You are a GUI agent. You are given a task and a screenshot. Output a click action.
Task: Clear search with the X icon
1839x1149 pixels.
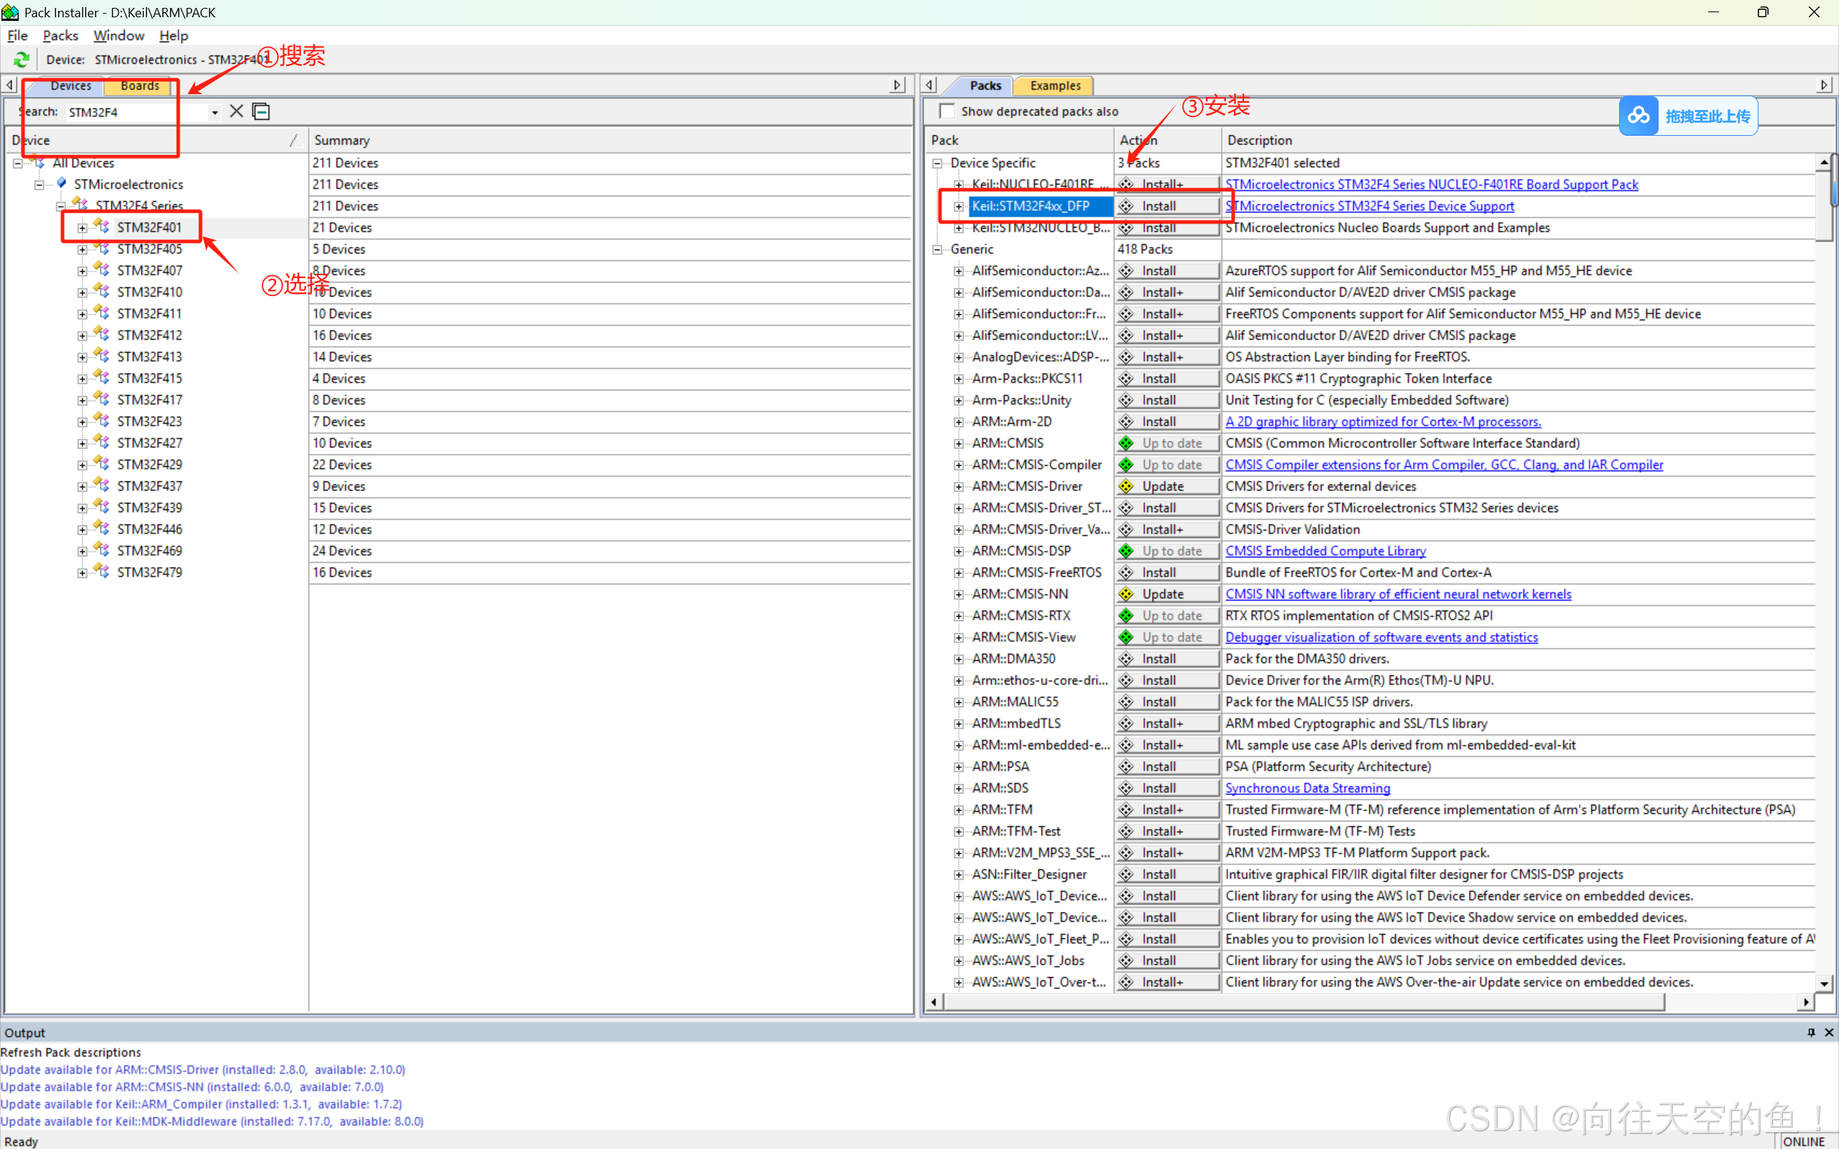236,111
